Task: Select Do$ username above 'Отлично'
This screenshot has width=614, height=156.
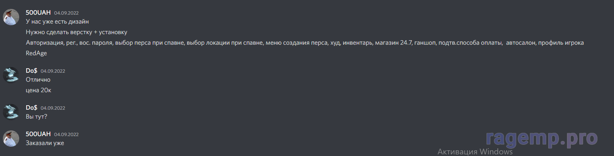Action: 31,71
